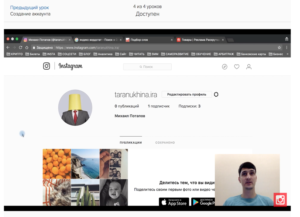The width and height of the screenshot is (300, 217).
Task: Click the Редактировать профиль button
Action: [x=187, y=94]
